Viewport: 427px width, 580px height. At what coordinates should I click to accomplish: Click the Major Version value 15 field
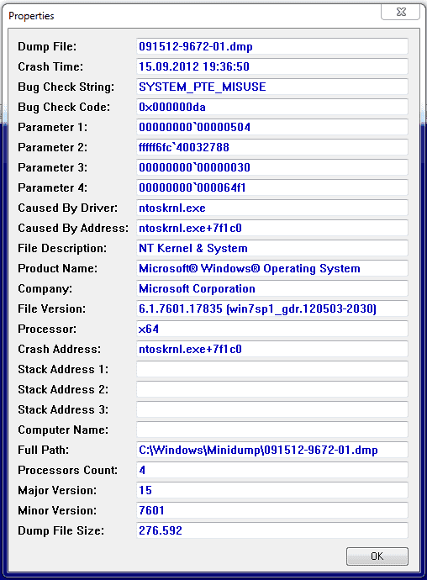pyautogui.click(x=272, y=490)
